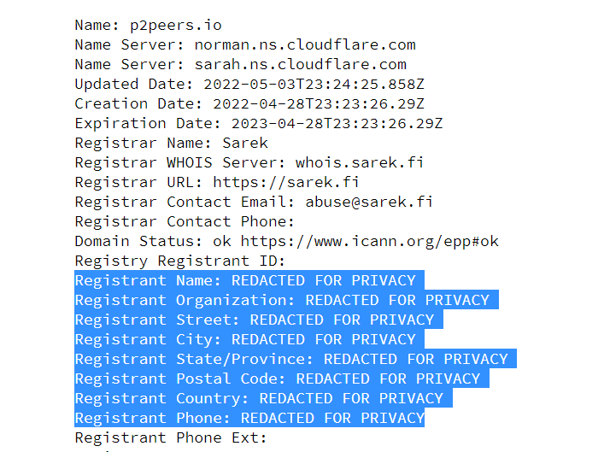Click the Registrant Postal Code line
The width and height of the screenshot is (610, 452).
(x=278, y=379)
